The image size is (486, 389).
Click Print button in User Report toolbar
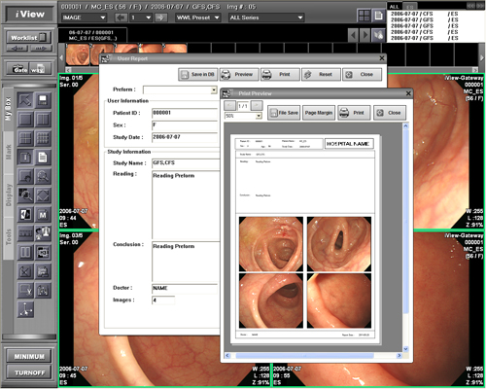[x=280, y=75]
